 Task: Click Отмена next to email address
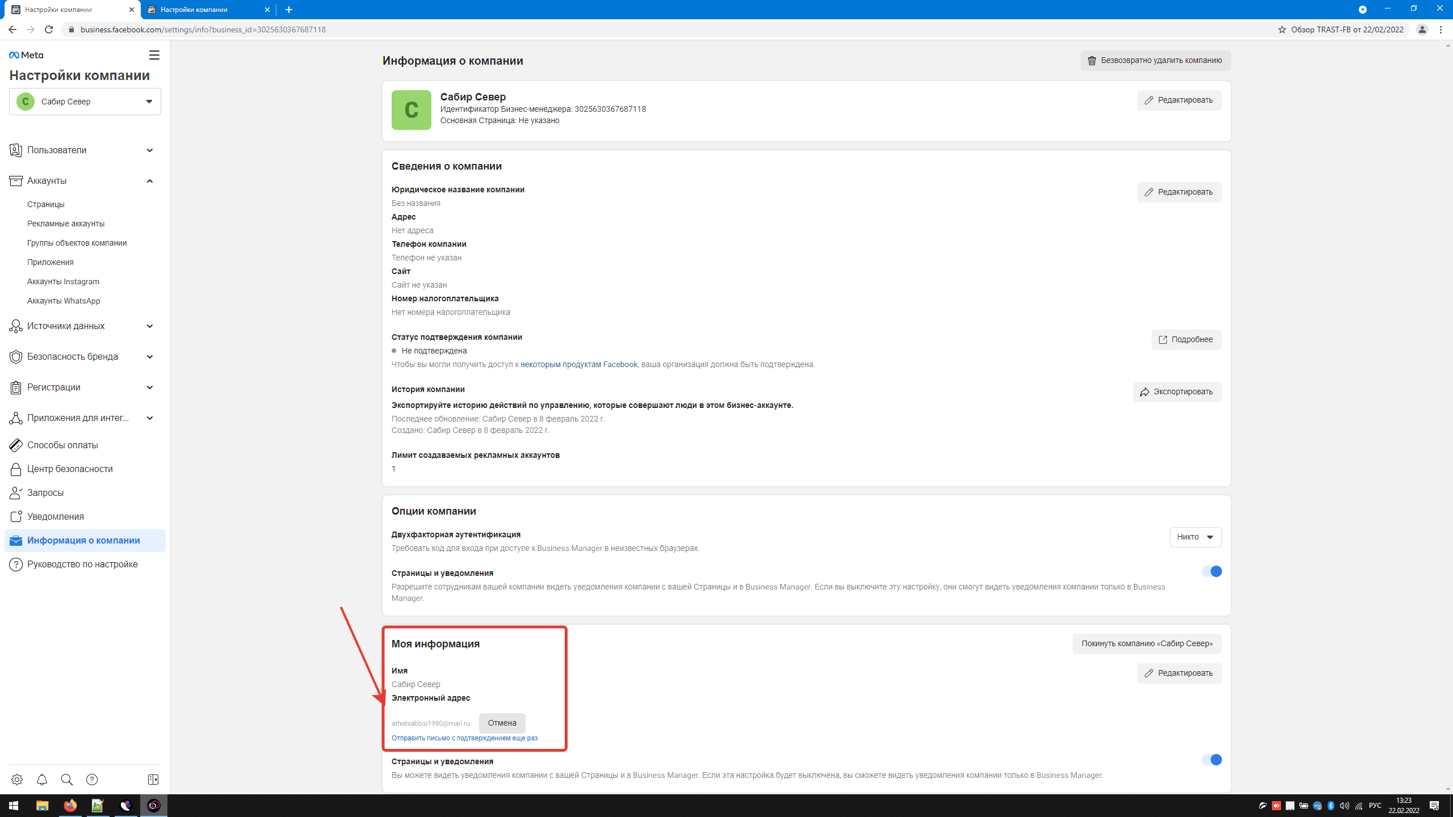(x=502, y=723)
